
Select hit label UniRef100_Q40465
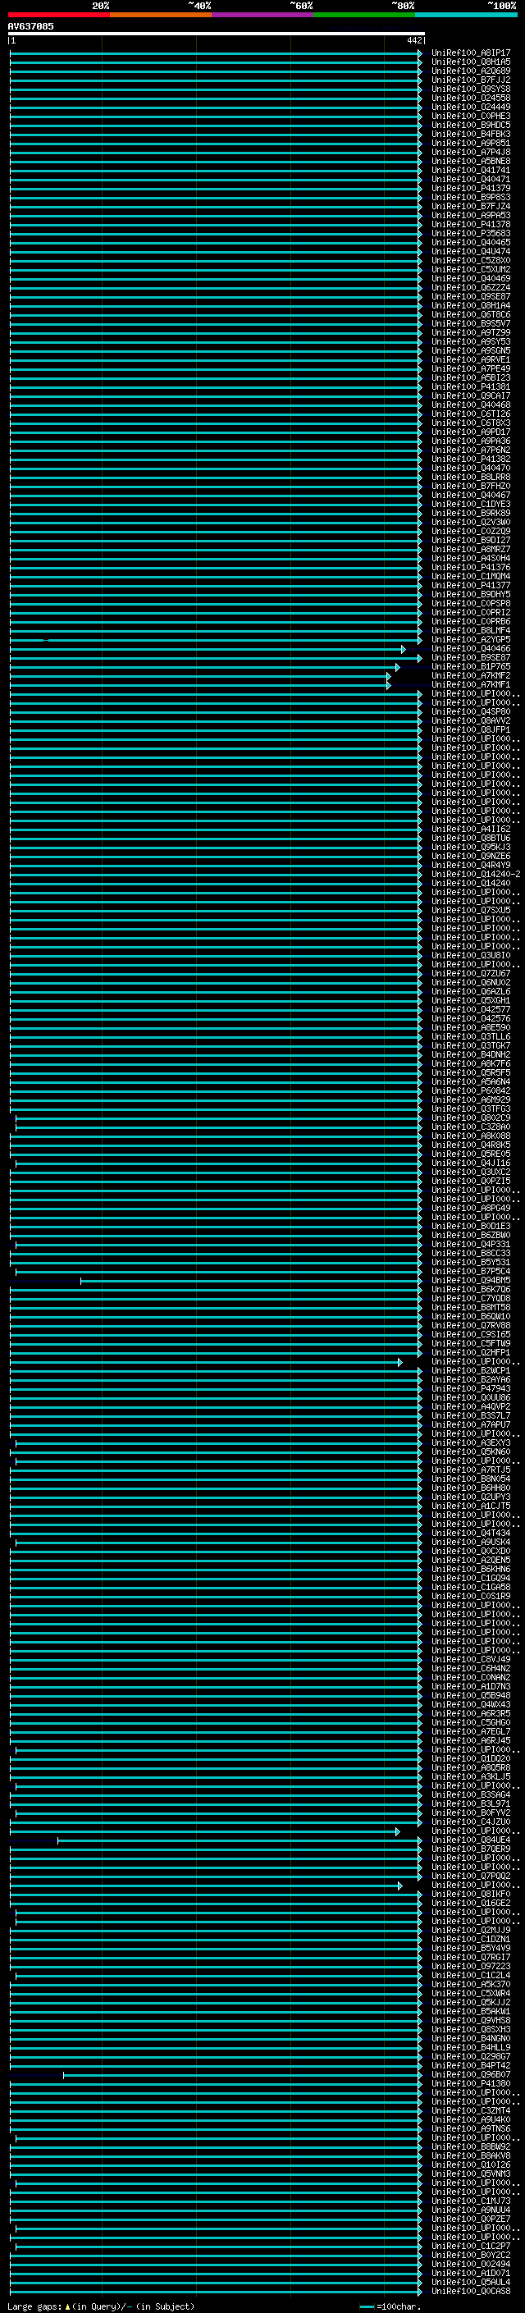pos(470,242)
